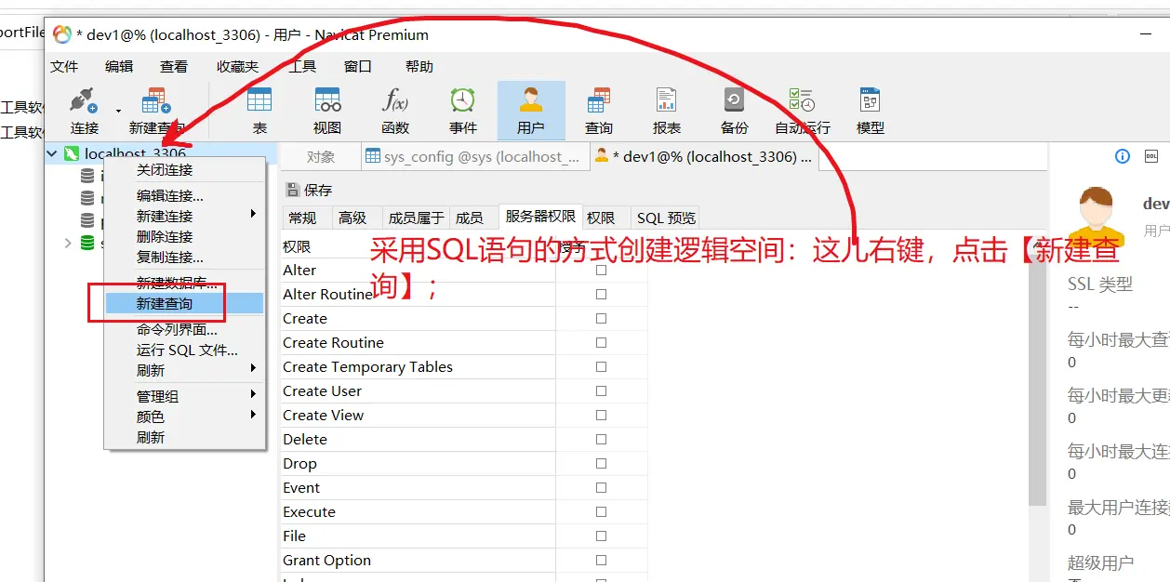Open the 表 tables view

[259, 111]
